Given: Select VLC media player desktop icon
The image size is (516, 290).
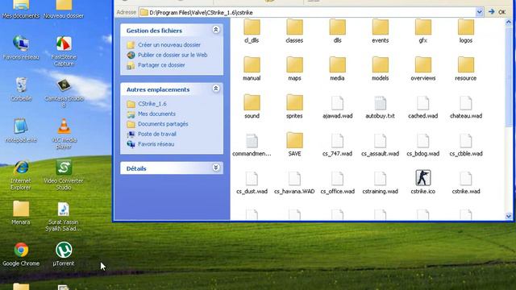Looking at the screenshot, I should (x=64, y=135).
